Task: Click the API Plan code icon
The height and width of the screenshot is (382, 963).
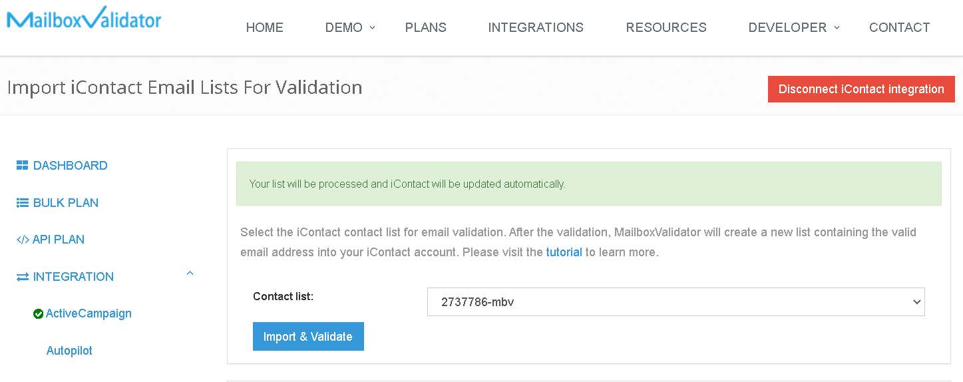Action: (x=23, y=240)
